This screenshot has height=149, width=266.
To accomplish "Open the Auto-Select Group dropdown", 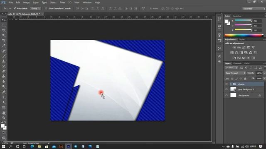I will (36, 8).
